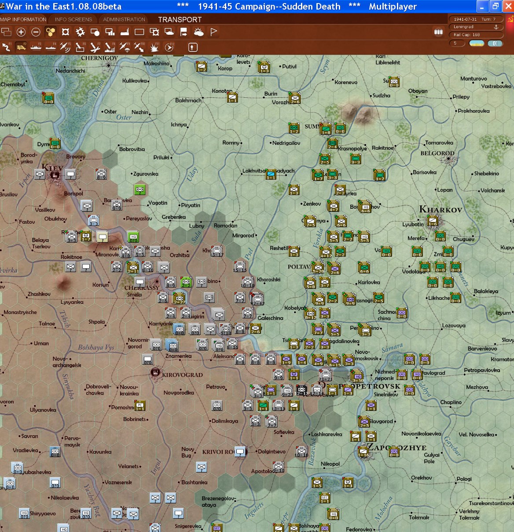Screen dimensions: 514x532
Task: Click the F12 circular arrow icon
Action: 169,47
